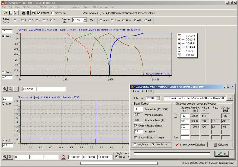This screenshot has width=238, height=167.
Task: Zoom in on the frequency plot
Action: click(x=5, y=89)
